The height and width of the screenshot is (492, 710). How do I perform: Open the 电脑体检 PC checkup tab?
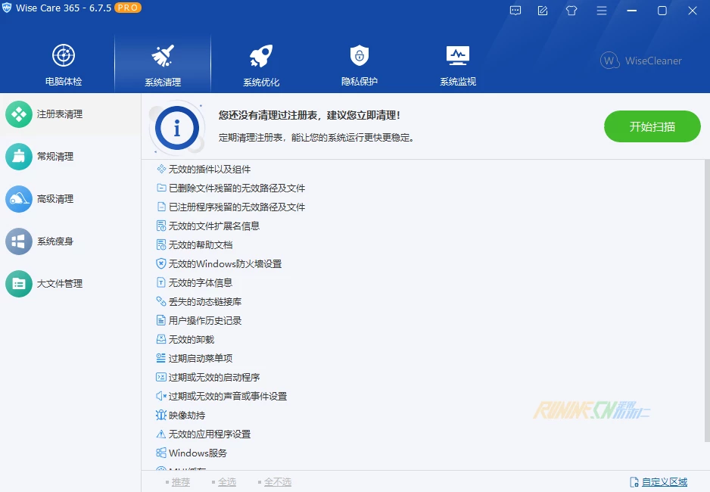pos(64,65)
